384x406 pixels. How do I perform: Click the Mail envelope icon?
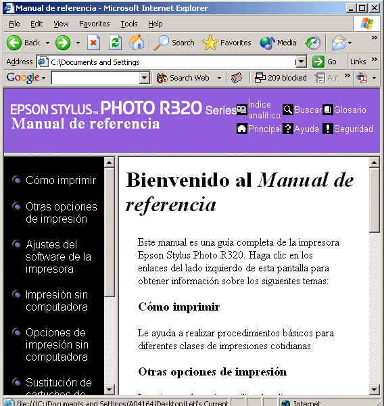[x=339, y=43]
